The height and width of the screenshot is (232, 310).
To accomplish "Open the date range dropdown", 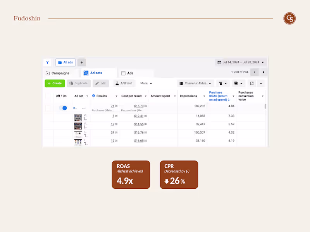I will pos(241,62).
